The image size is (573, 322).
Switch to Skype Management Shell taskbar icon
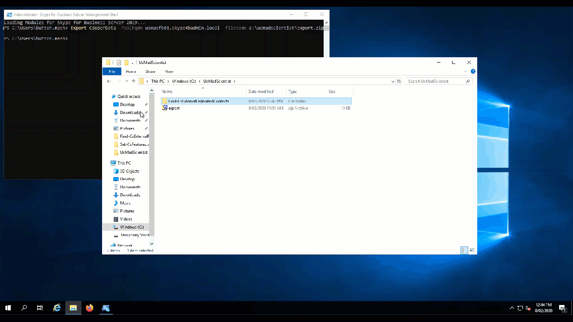tap(106, 308)
